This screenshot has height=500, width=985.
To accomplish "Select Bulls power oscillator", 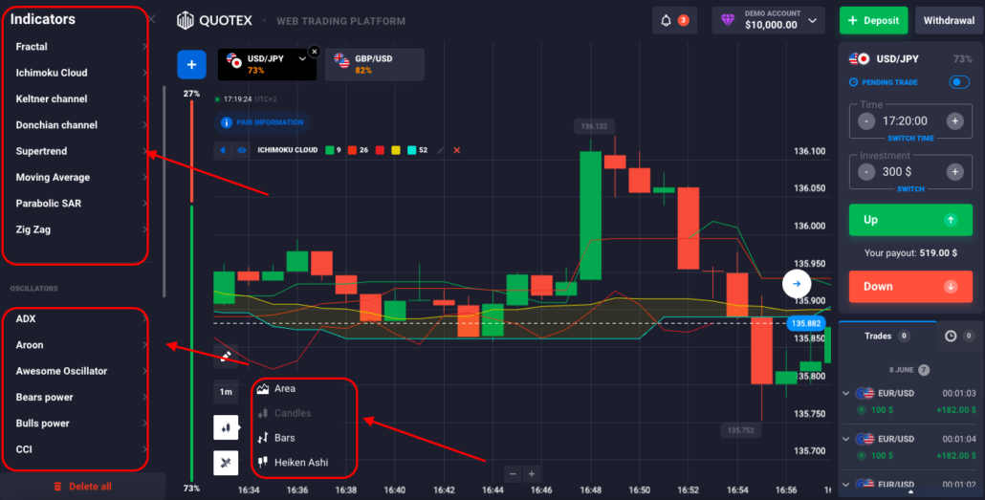I will point(80,424).
